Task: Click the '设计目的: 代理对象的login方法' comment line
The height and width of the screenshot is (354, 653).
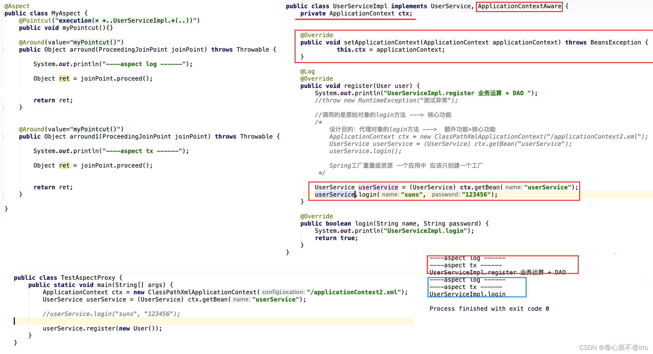Action: pos(412,129)
